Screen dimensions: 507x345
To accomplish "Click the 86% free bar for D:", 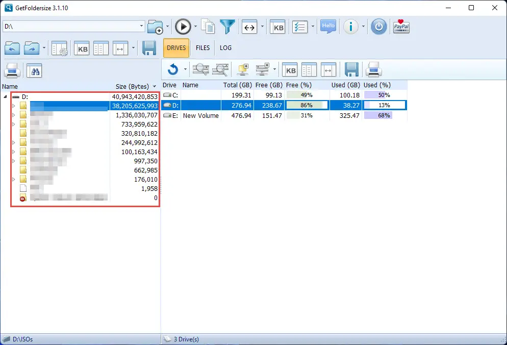I will (307, 105).
